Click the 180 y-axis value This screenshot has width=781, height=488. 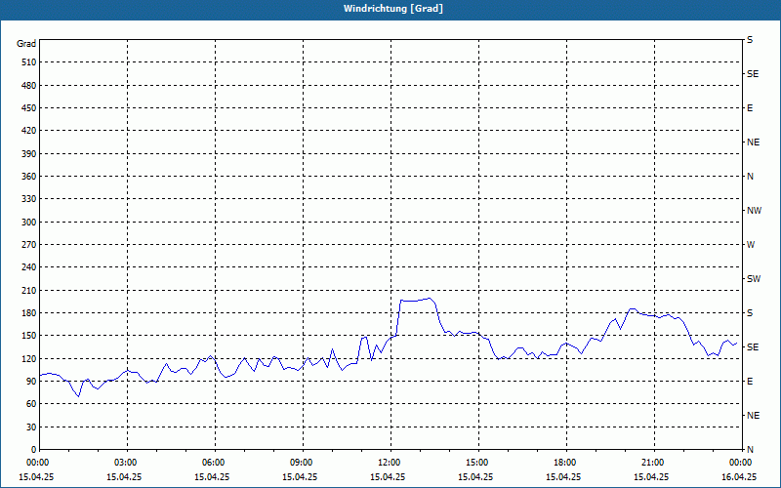[29, 312]
